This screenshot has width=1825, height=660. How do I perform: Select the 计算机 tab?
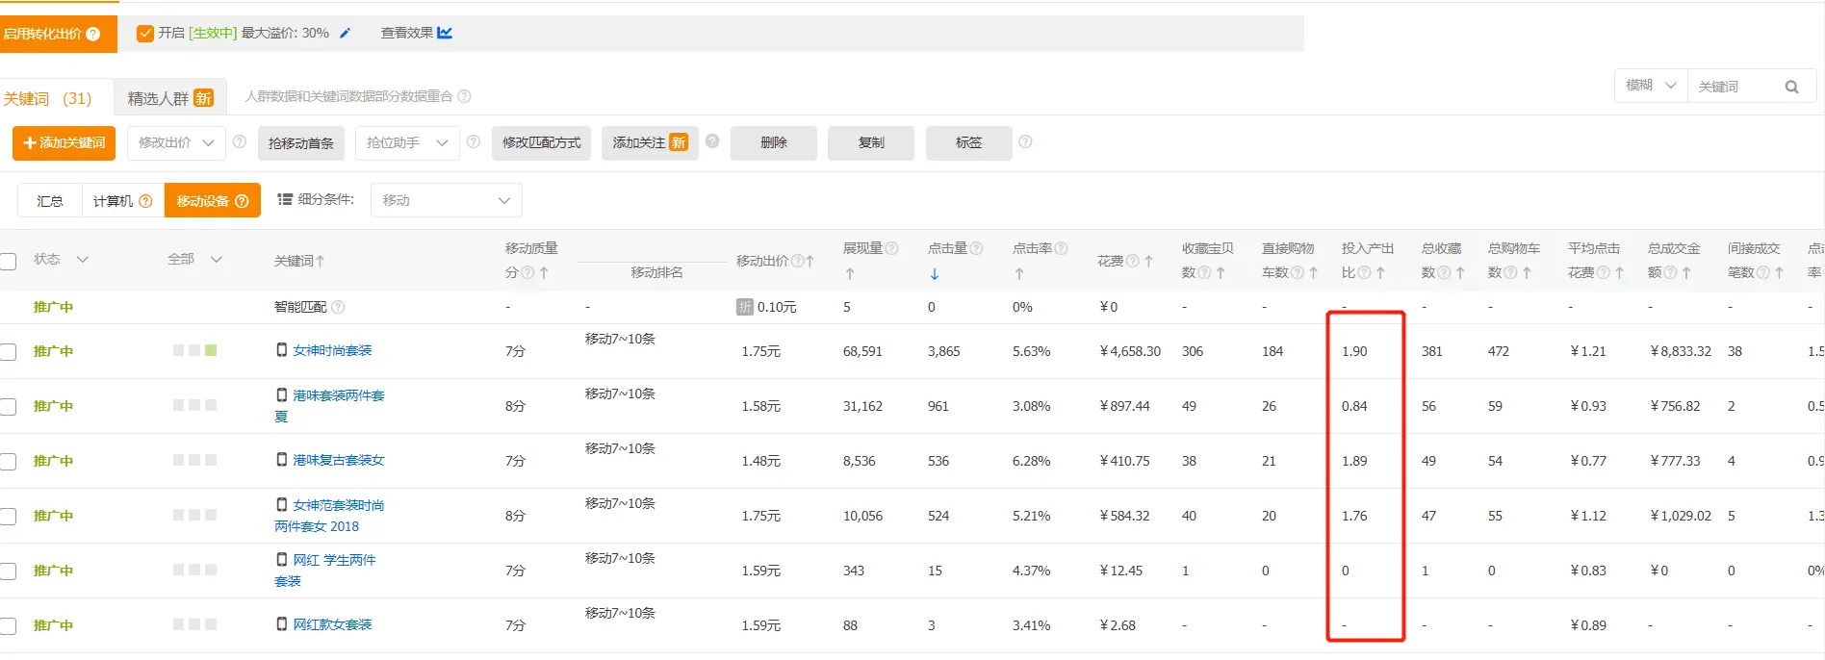point(123,201)
